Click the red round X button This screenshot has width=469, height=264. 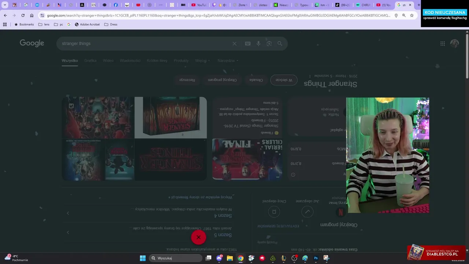(199, 237)
